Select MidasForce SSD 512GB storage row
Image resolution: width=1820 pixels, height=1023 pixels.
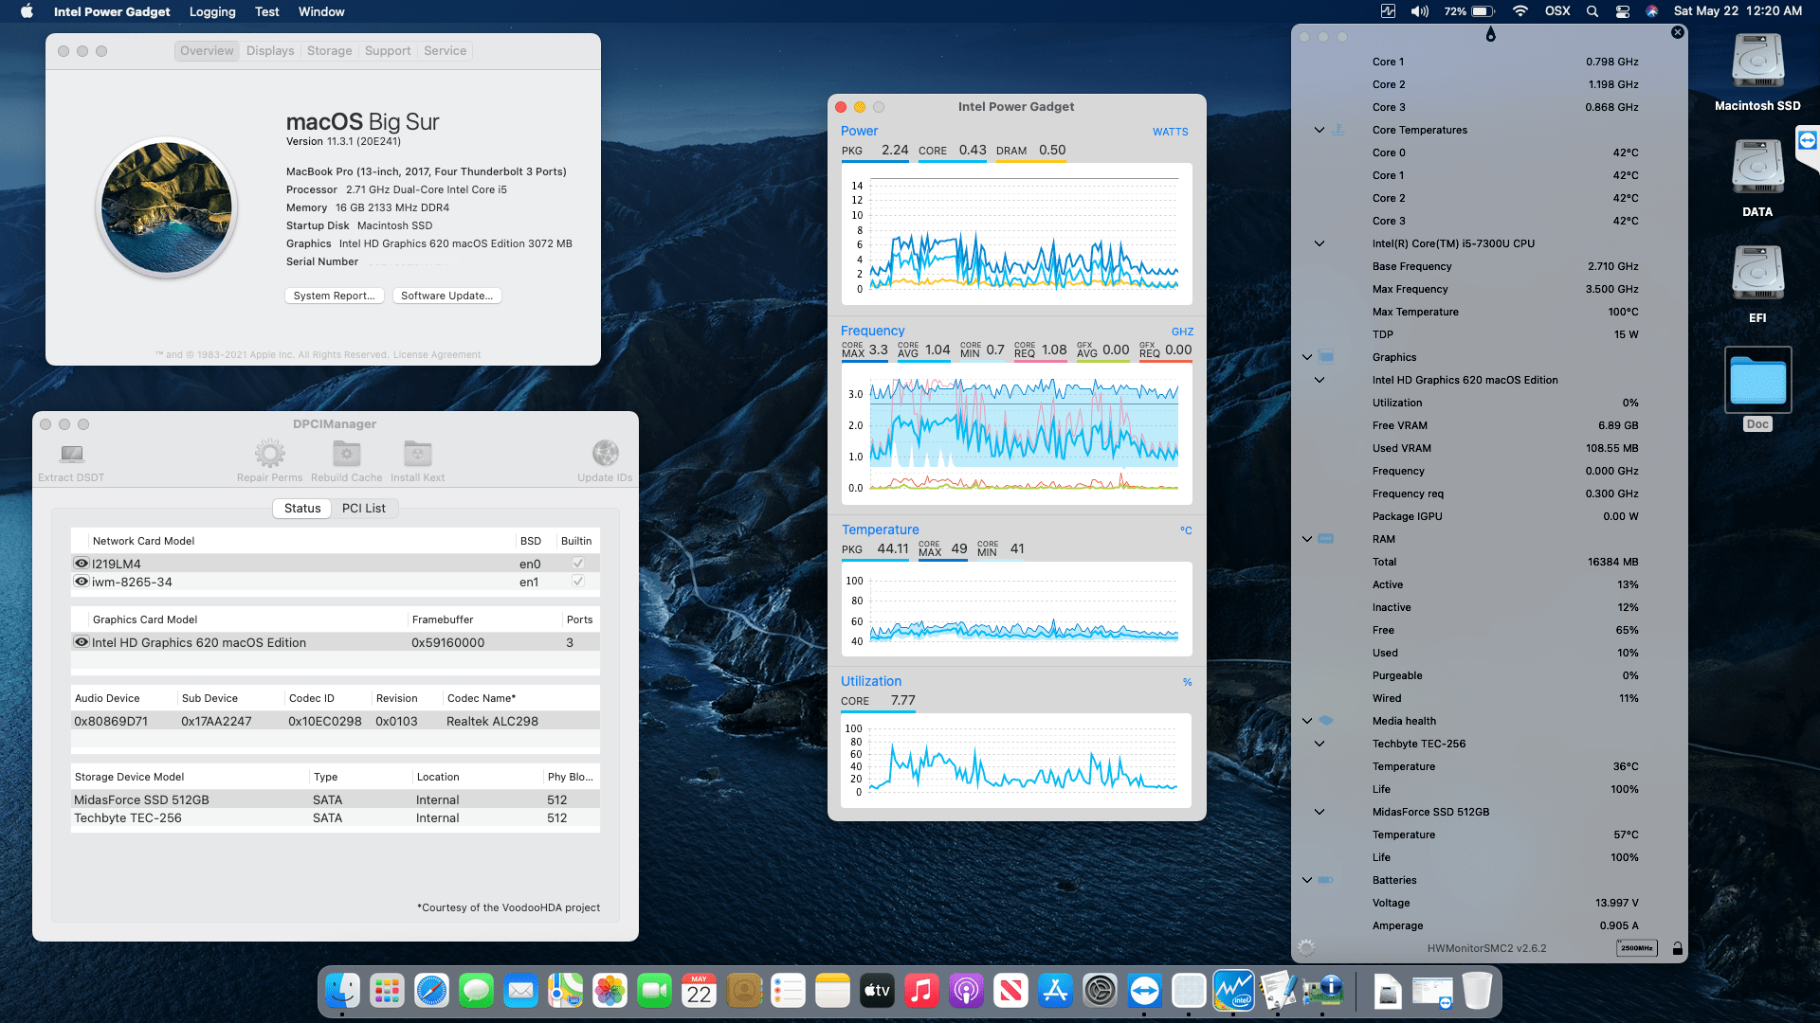pyautogui.click(x=336, y=800)
